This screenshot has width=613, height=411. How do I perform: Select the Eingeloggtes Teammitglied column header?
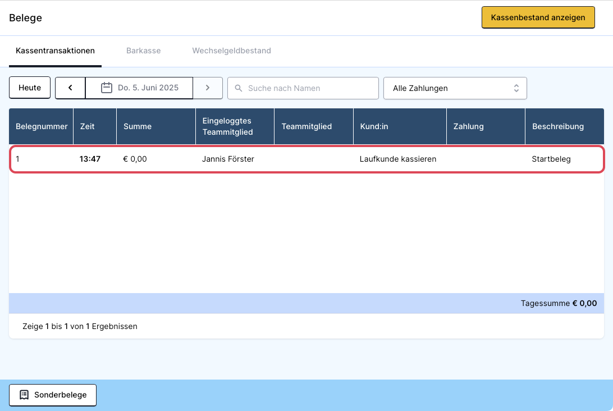[235, 126]
